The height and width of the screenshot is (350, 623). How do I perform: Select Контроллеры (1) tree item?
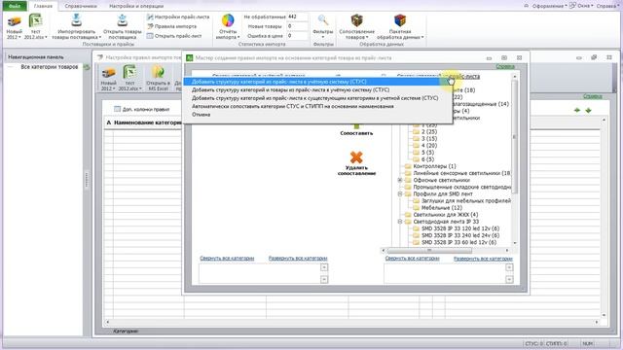pos(435,166)
